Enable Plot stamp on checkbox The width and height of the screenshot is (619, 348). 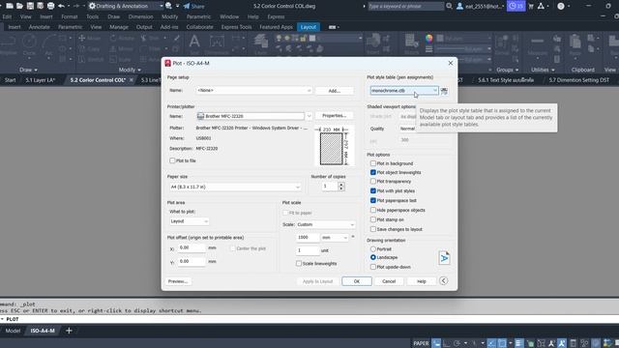point(373,219)
